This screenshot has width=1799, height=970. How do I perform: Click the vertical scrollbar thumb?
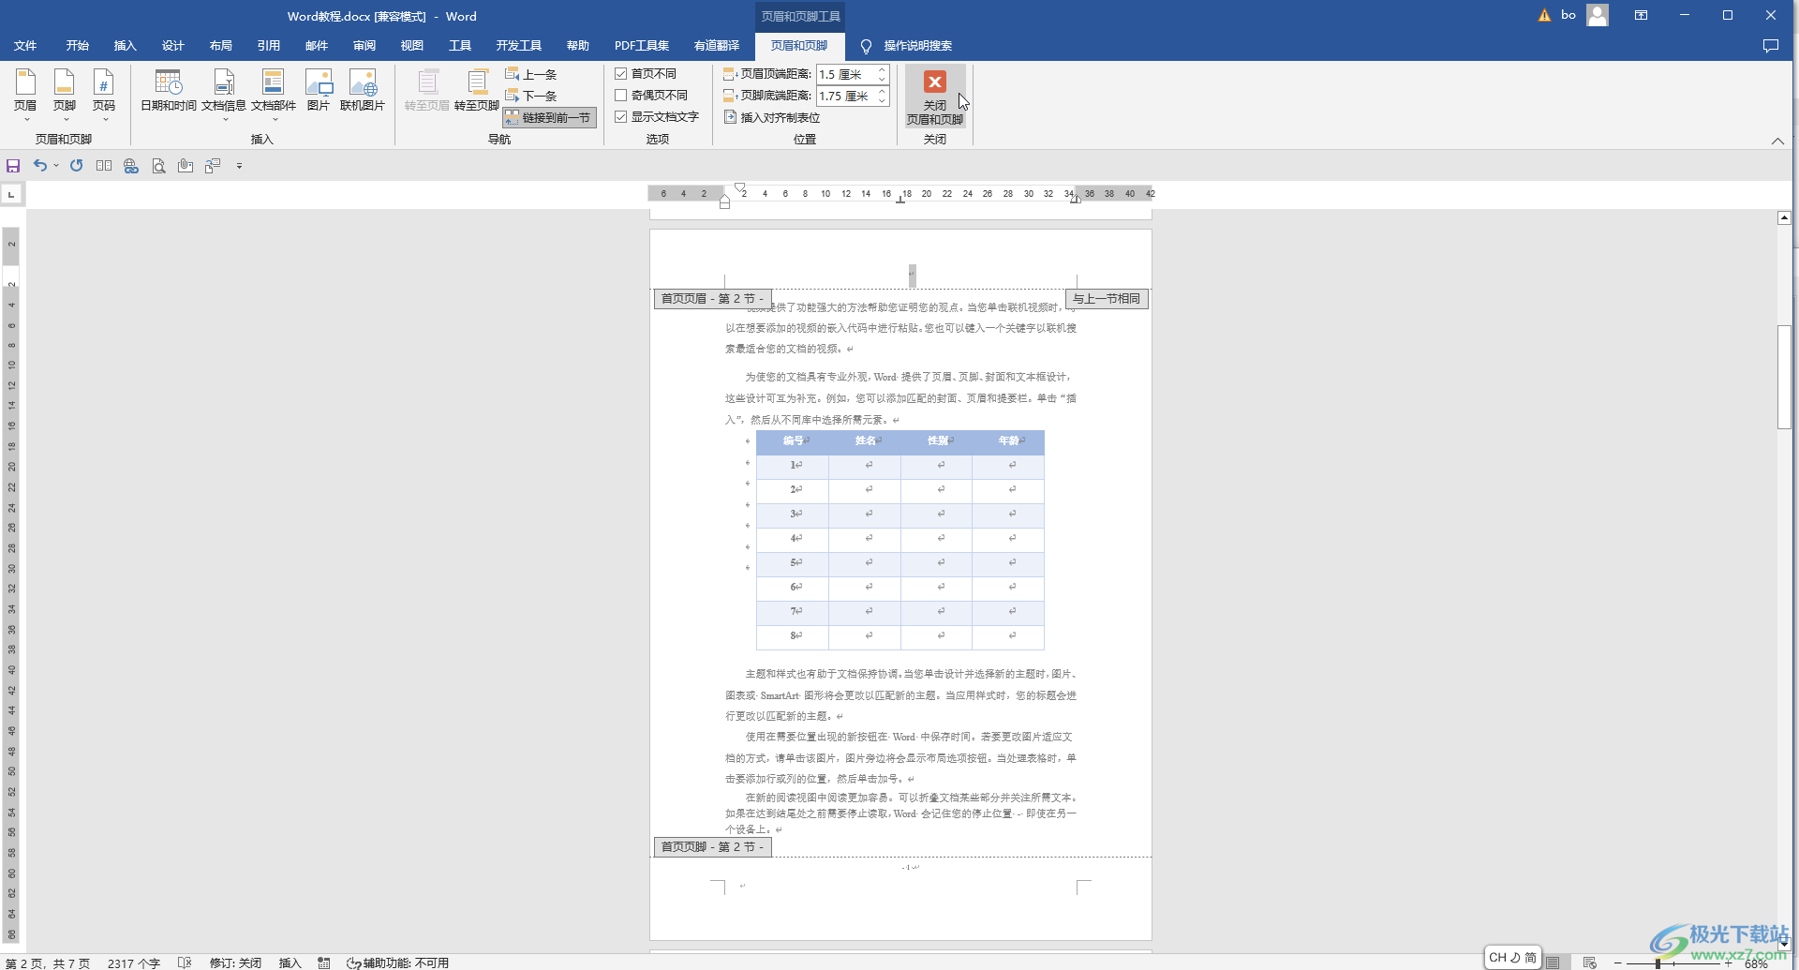pos(1784,377)
